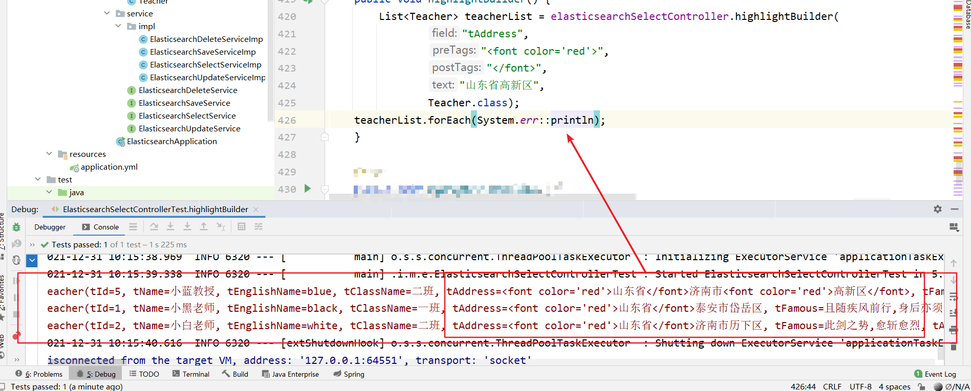Switch to the Console tab
The width and height of the screenshot is (971, 391).
100,227
